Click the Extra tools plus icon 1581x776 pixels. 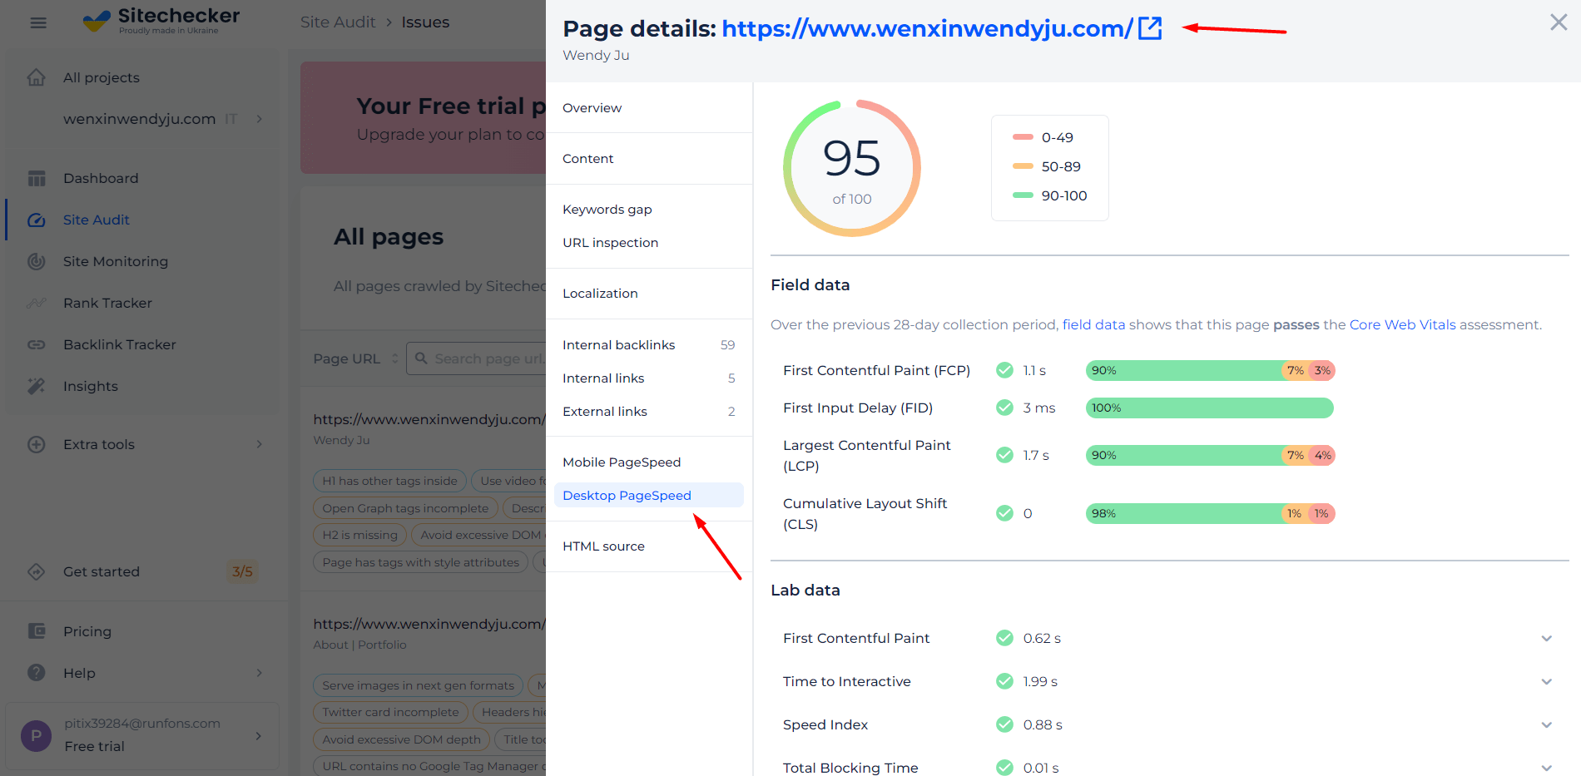coord(37,444)
